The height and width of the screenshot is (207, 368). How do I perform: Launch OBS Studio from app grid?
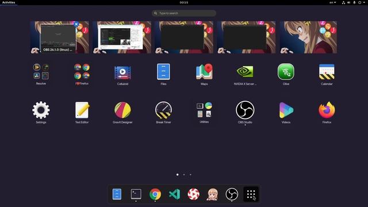(245, 113)
